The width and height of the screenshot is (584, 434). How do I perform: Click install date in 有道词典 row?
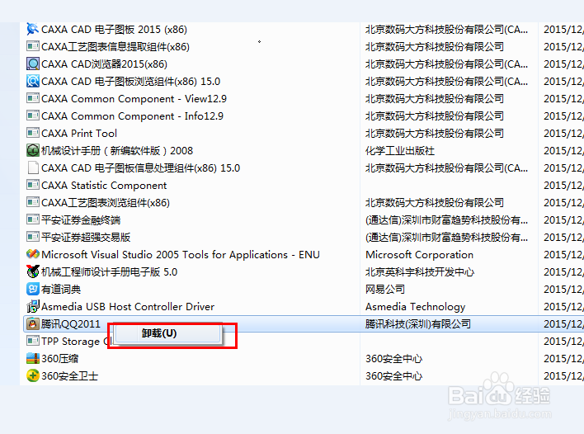pyautogui.click(x=563, y=290)
